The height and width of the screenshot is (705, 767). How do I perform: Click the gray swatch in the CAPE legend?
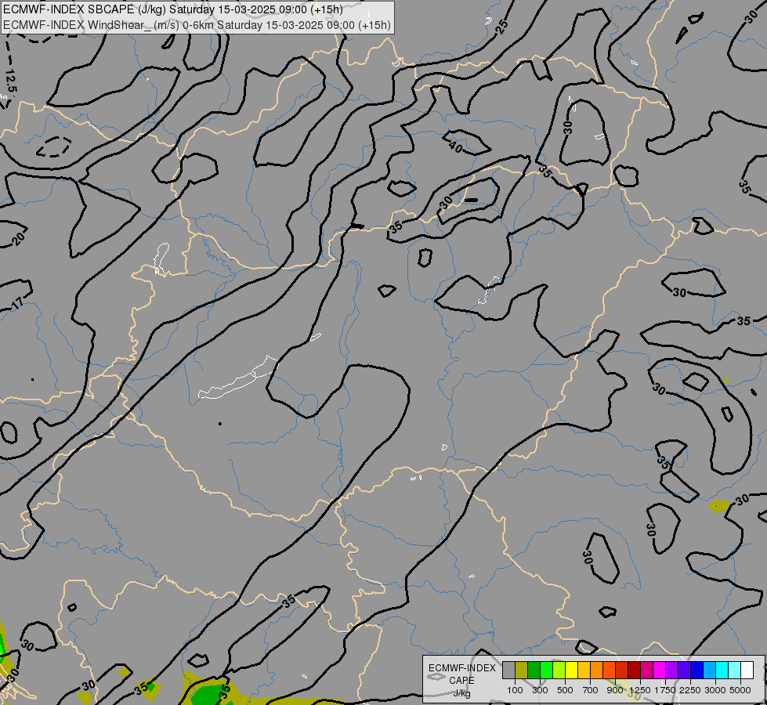508,670
